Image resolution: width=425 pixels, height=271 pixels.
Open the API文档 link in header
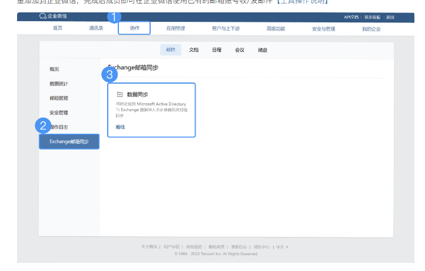(x=351, y=17)
